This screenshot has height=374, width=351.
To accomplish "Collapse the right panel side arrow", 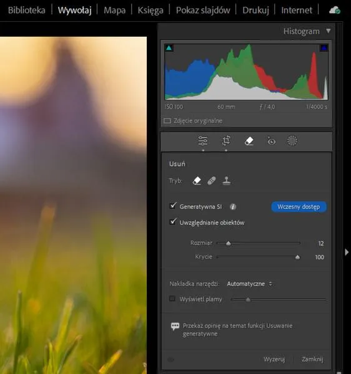I will (347, 252).
